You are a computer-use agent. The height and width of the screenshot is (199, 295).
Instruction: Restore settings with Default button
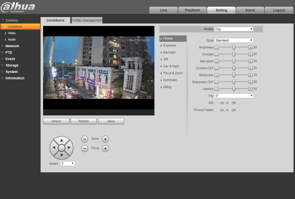tap(56, 121)
